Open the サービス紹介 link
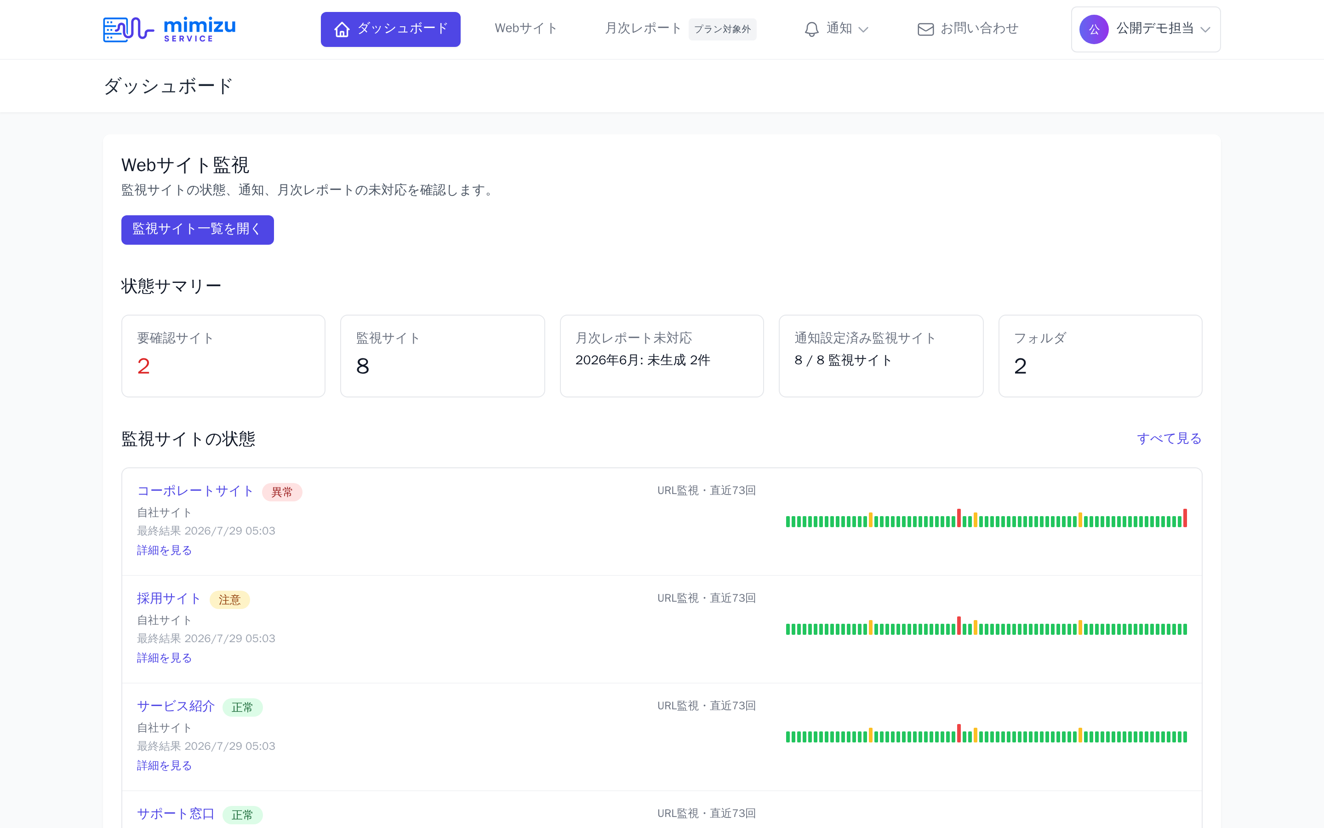This screenshot has height=828, width=1324. pyautogui.click(x=176, y=707)
